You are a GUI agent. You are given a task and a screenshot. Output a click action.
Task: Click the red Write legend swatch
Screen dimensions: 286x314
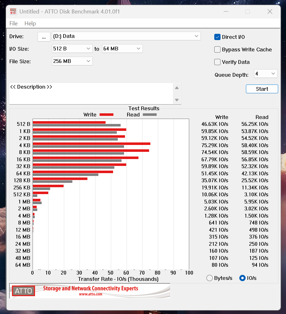[106, 115]
